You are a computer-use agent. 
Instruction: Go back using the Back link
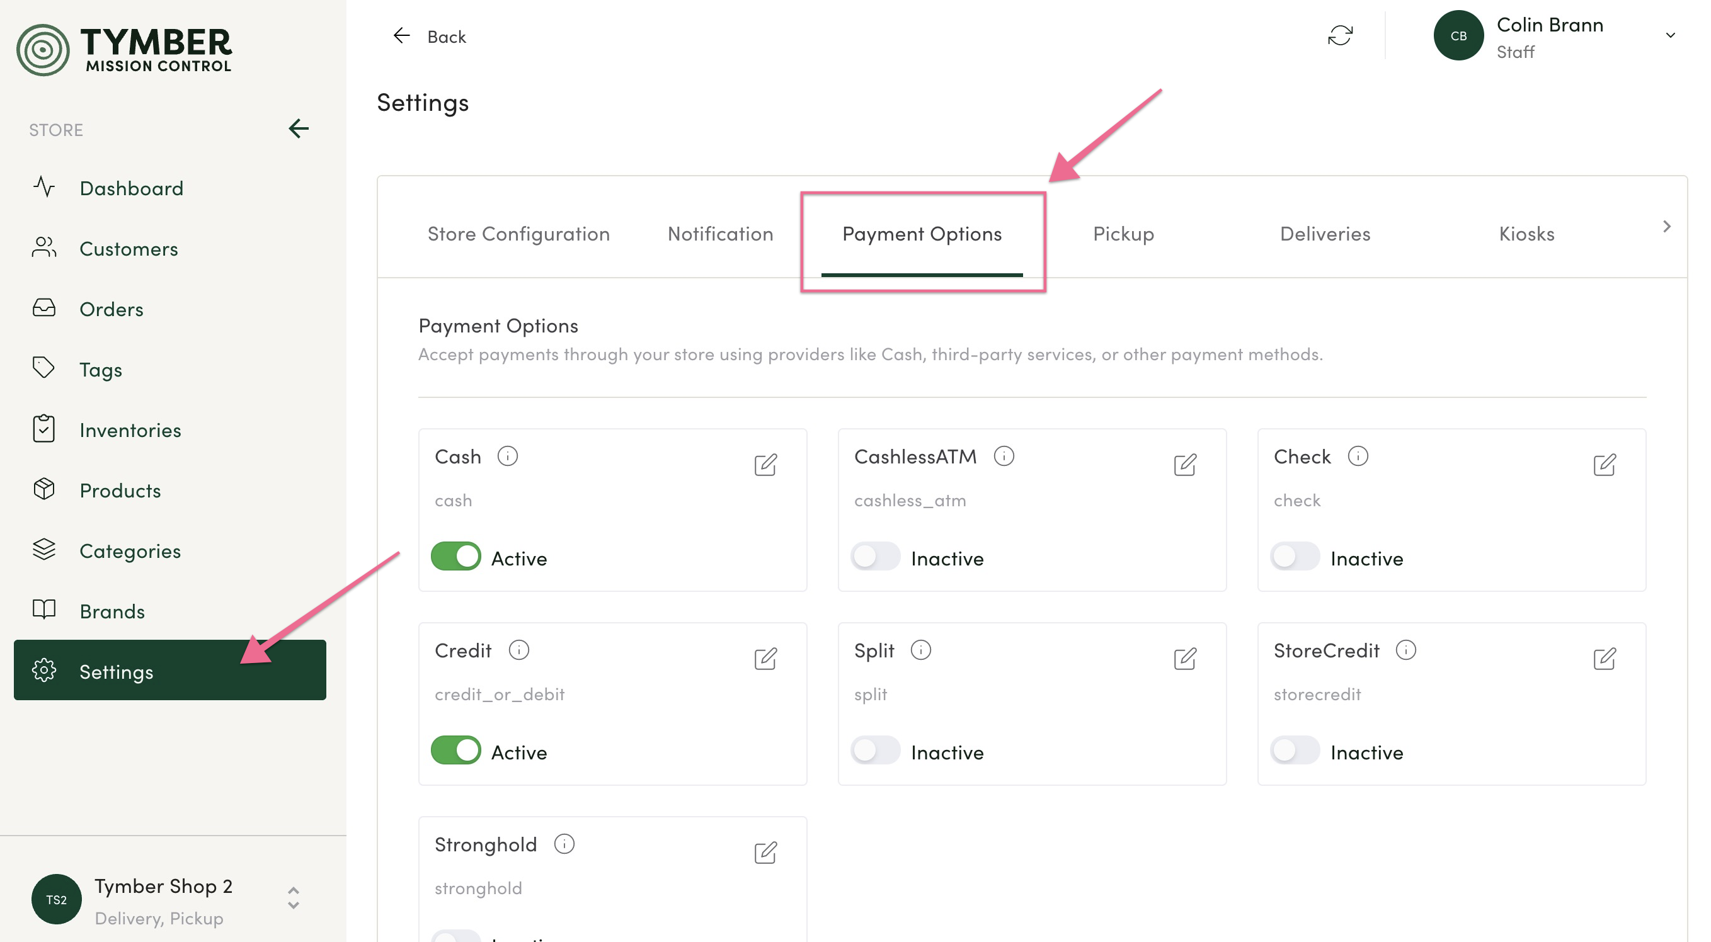click(430, 37)
